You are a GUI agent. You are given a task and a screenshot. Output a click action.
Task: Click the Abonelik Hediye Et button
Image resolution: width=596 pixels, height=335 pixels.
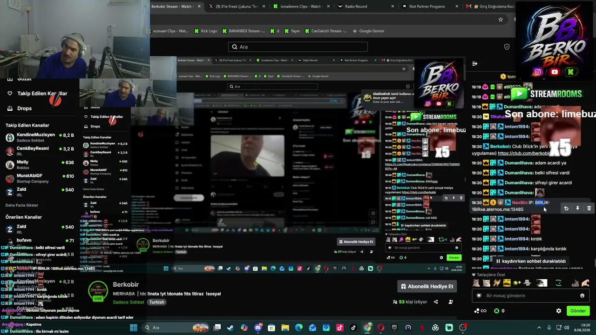(427, 287)
